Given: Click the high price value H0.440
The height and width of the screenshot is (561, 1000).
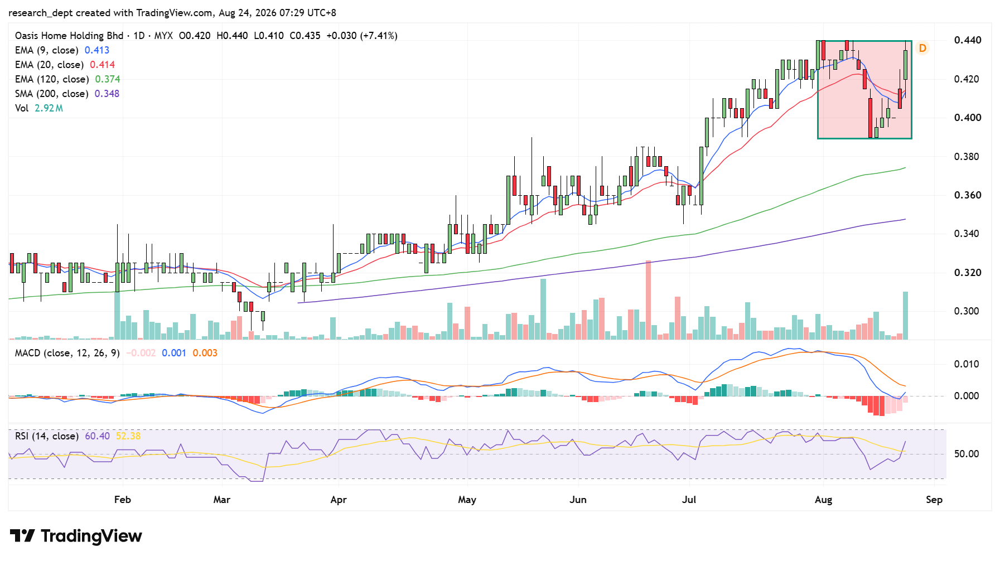Looking at the screenshot, I should click(x=232, y=36).
